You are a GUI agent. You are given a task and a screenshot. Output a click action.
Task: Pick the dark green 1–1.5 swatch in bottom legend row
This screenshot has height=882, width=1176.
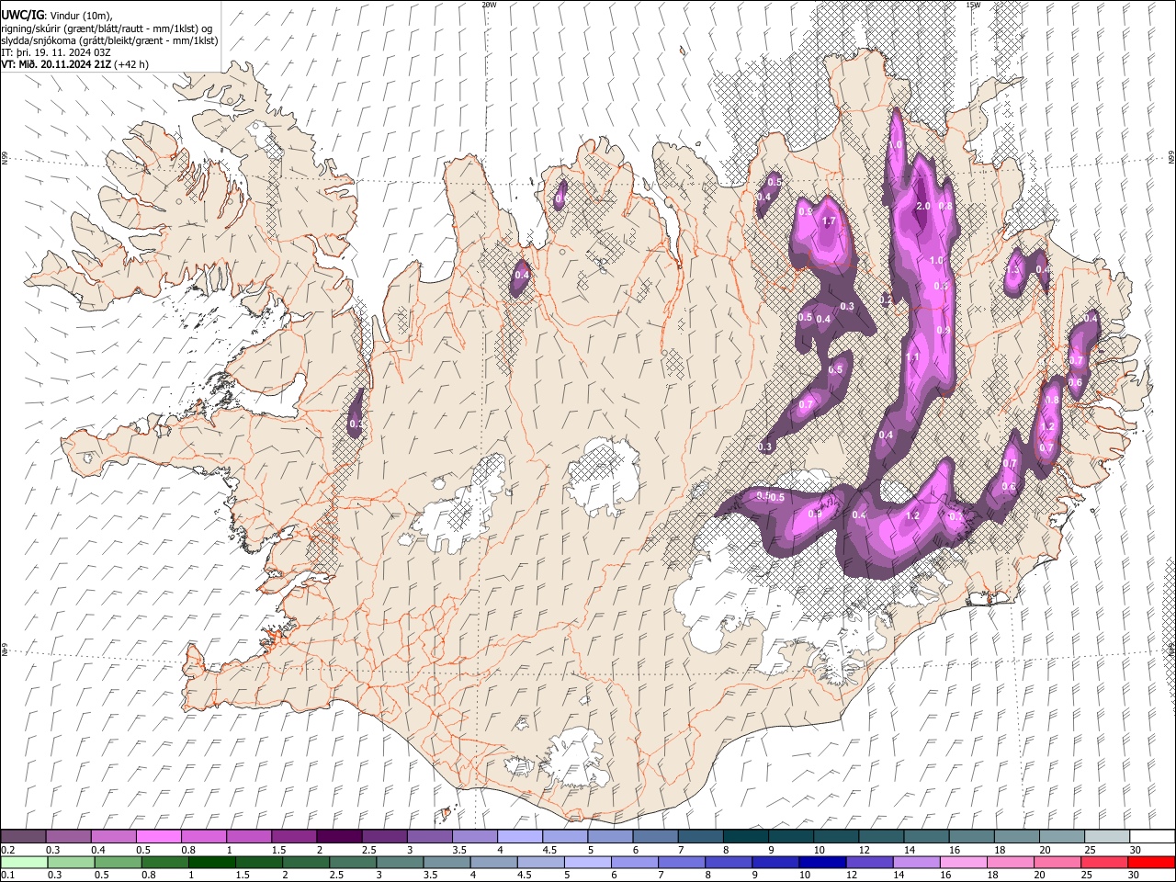[211, 863]
